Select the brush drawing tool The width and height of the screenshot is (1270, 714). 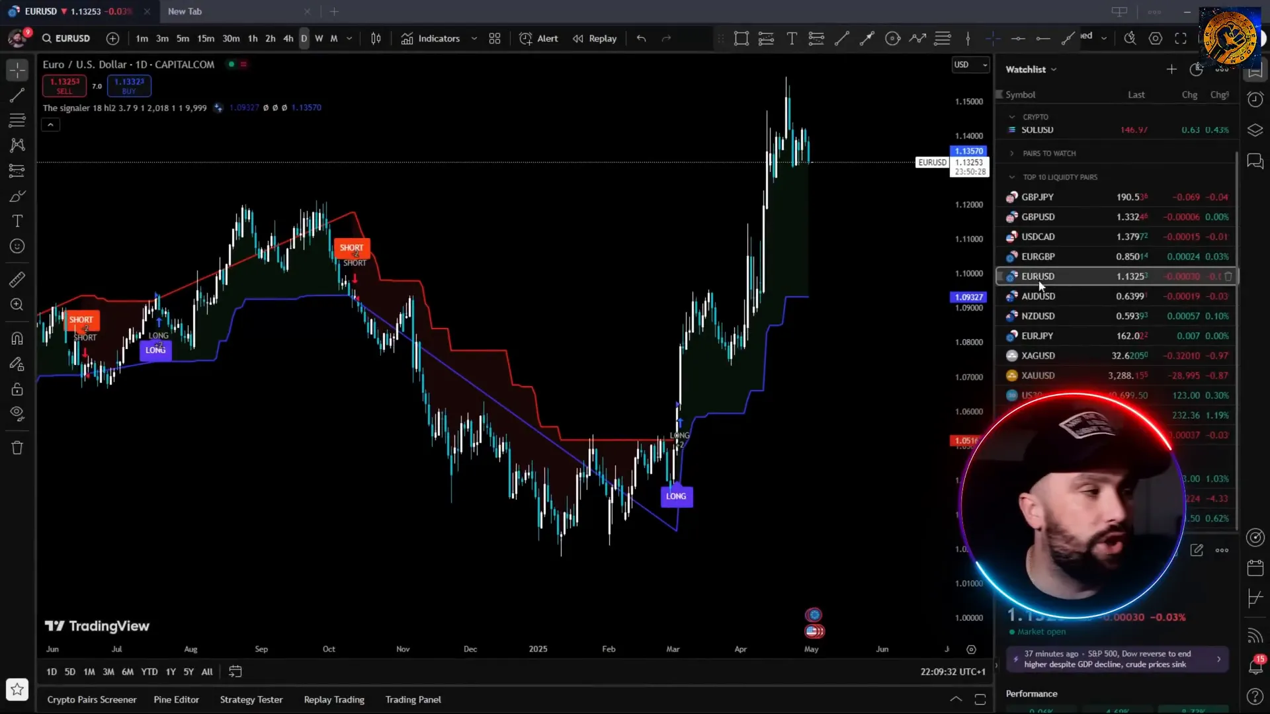pos(17,196)
